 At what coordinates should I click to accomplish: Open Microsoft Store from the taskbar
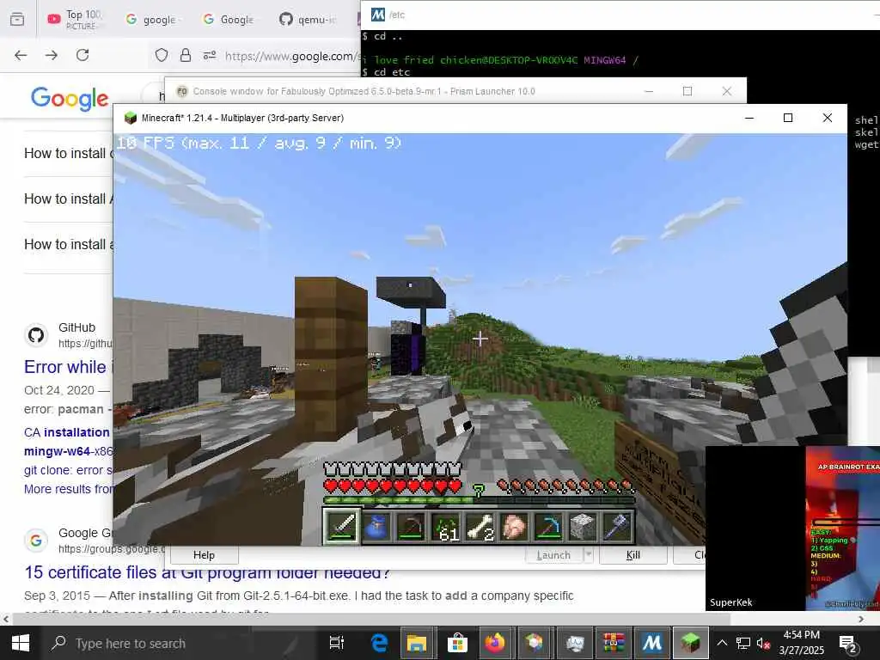coord(457,643)
